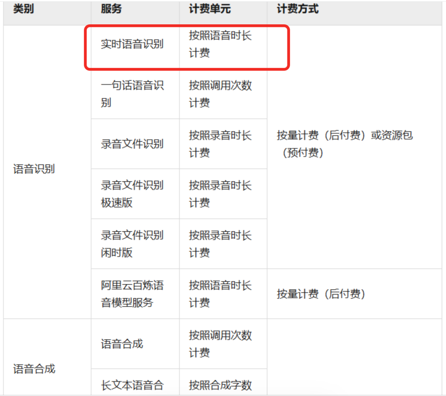Select the plain 录音文件识别 service cell
The width and height of the screenshot is (446, 396).
(x=132, y=144)
